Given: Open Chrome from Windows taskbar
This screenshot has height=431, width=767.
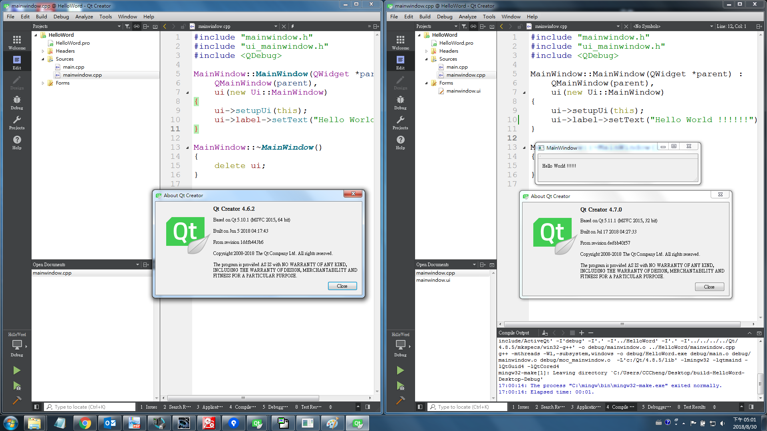Looking at the screenshot, I should pos(84,423).
